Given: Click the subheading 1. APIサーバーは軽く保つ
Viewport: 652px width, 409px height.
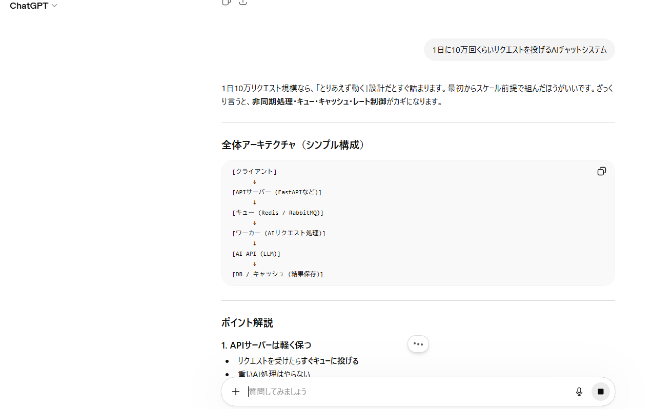Looking at the screenshot, I should point(266,345).
